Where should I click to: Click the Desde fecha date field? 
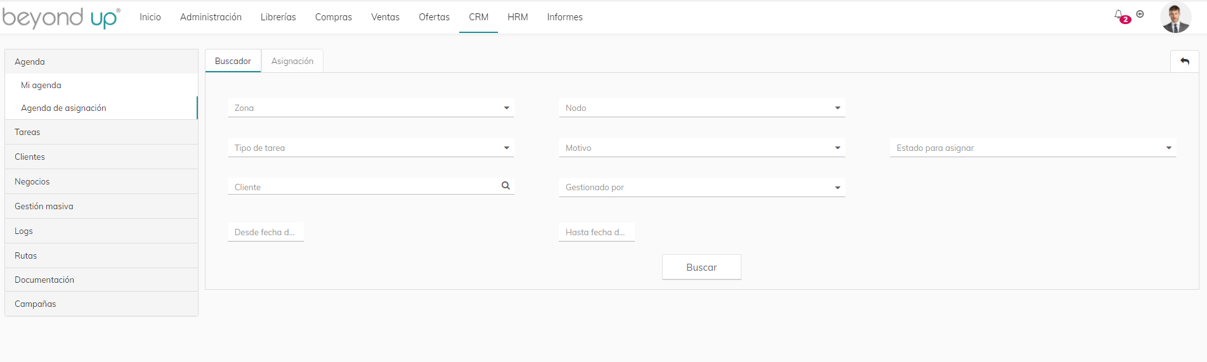[x=266, y=232]
